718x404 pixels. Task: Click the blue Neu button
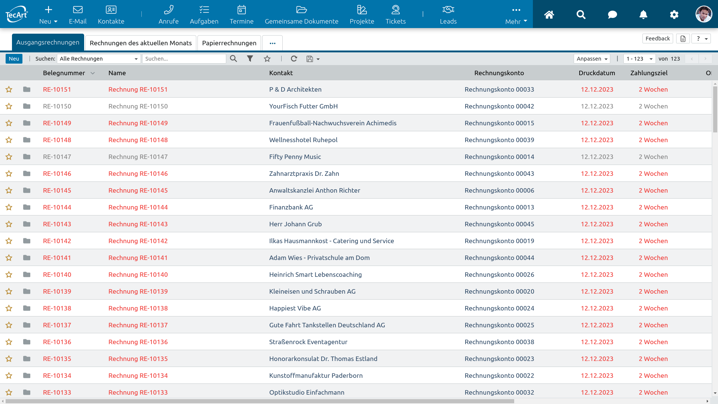(x=14, y=59)
